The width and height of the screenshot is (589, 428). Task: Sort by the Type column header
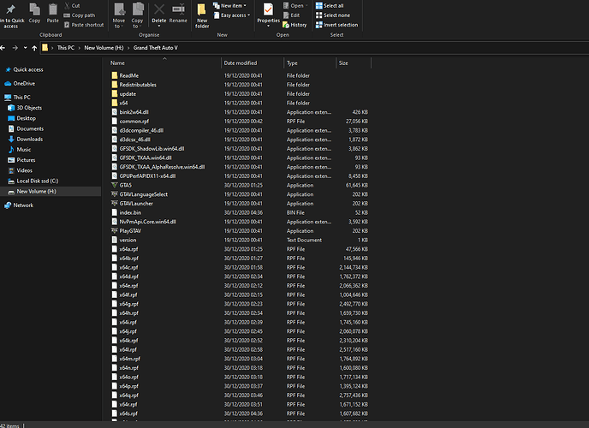(310, 62)
